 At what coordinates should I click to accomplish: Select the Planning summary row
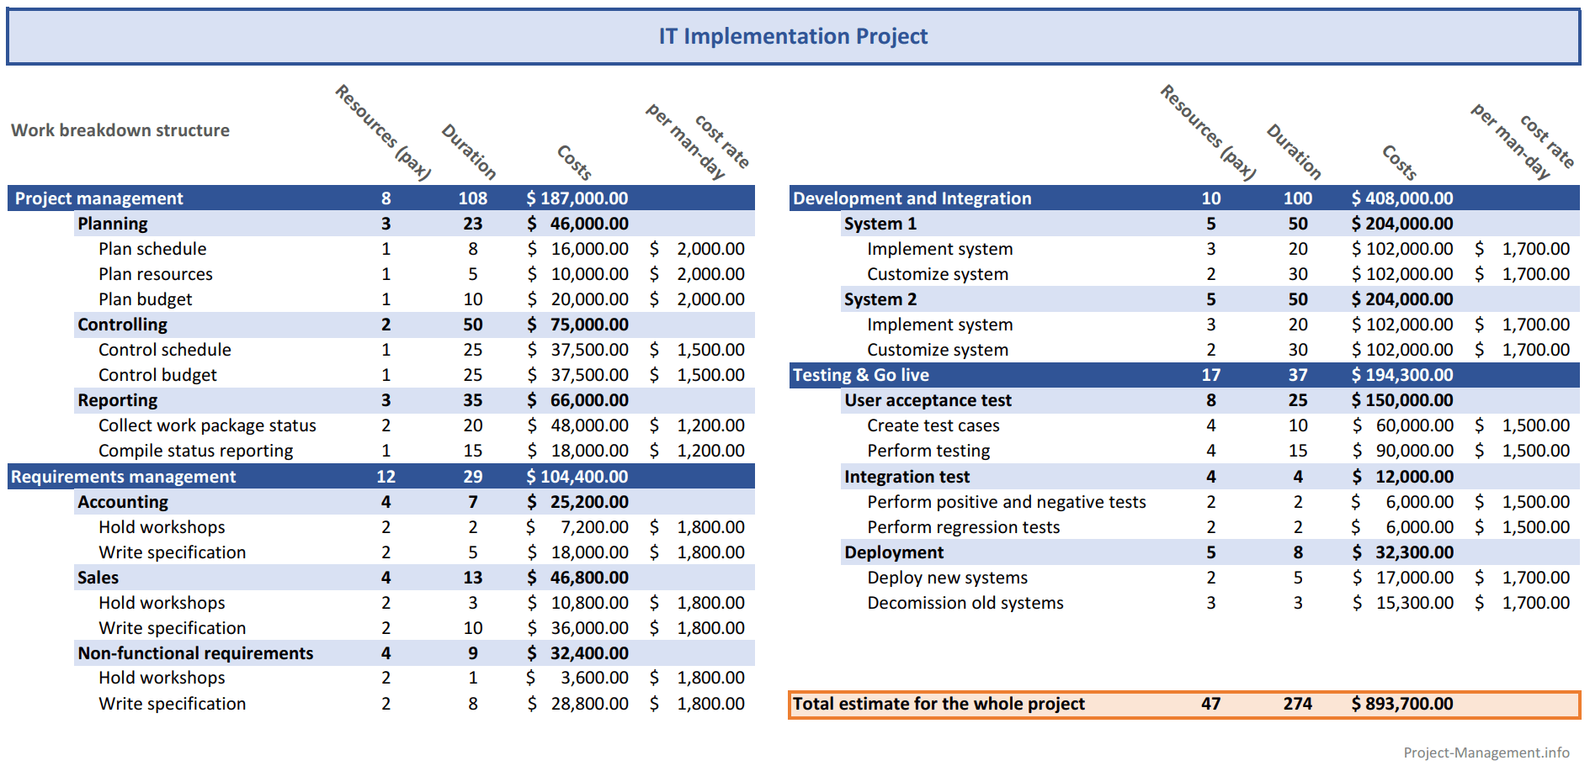pyautogui.click(x=112, y=223)
